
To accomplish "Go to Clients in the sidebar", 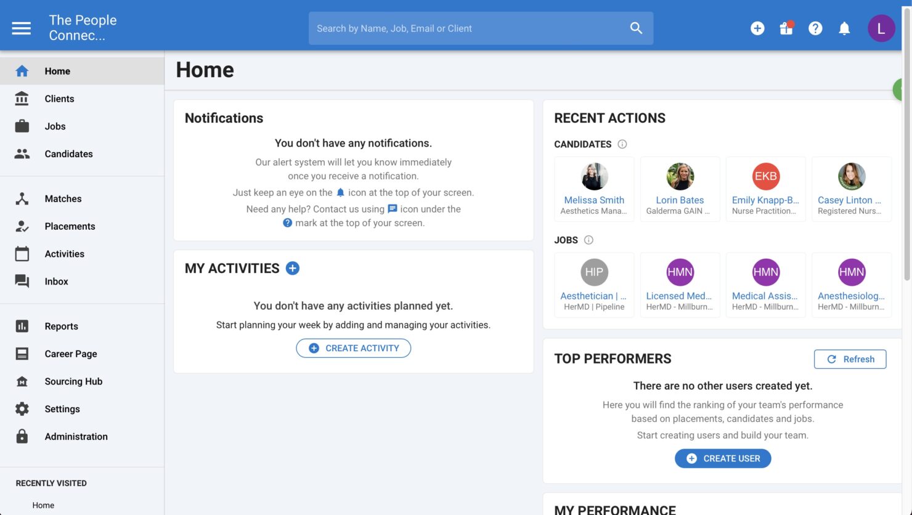I will tap(59, 99).
